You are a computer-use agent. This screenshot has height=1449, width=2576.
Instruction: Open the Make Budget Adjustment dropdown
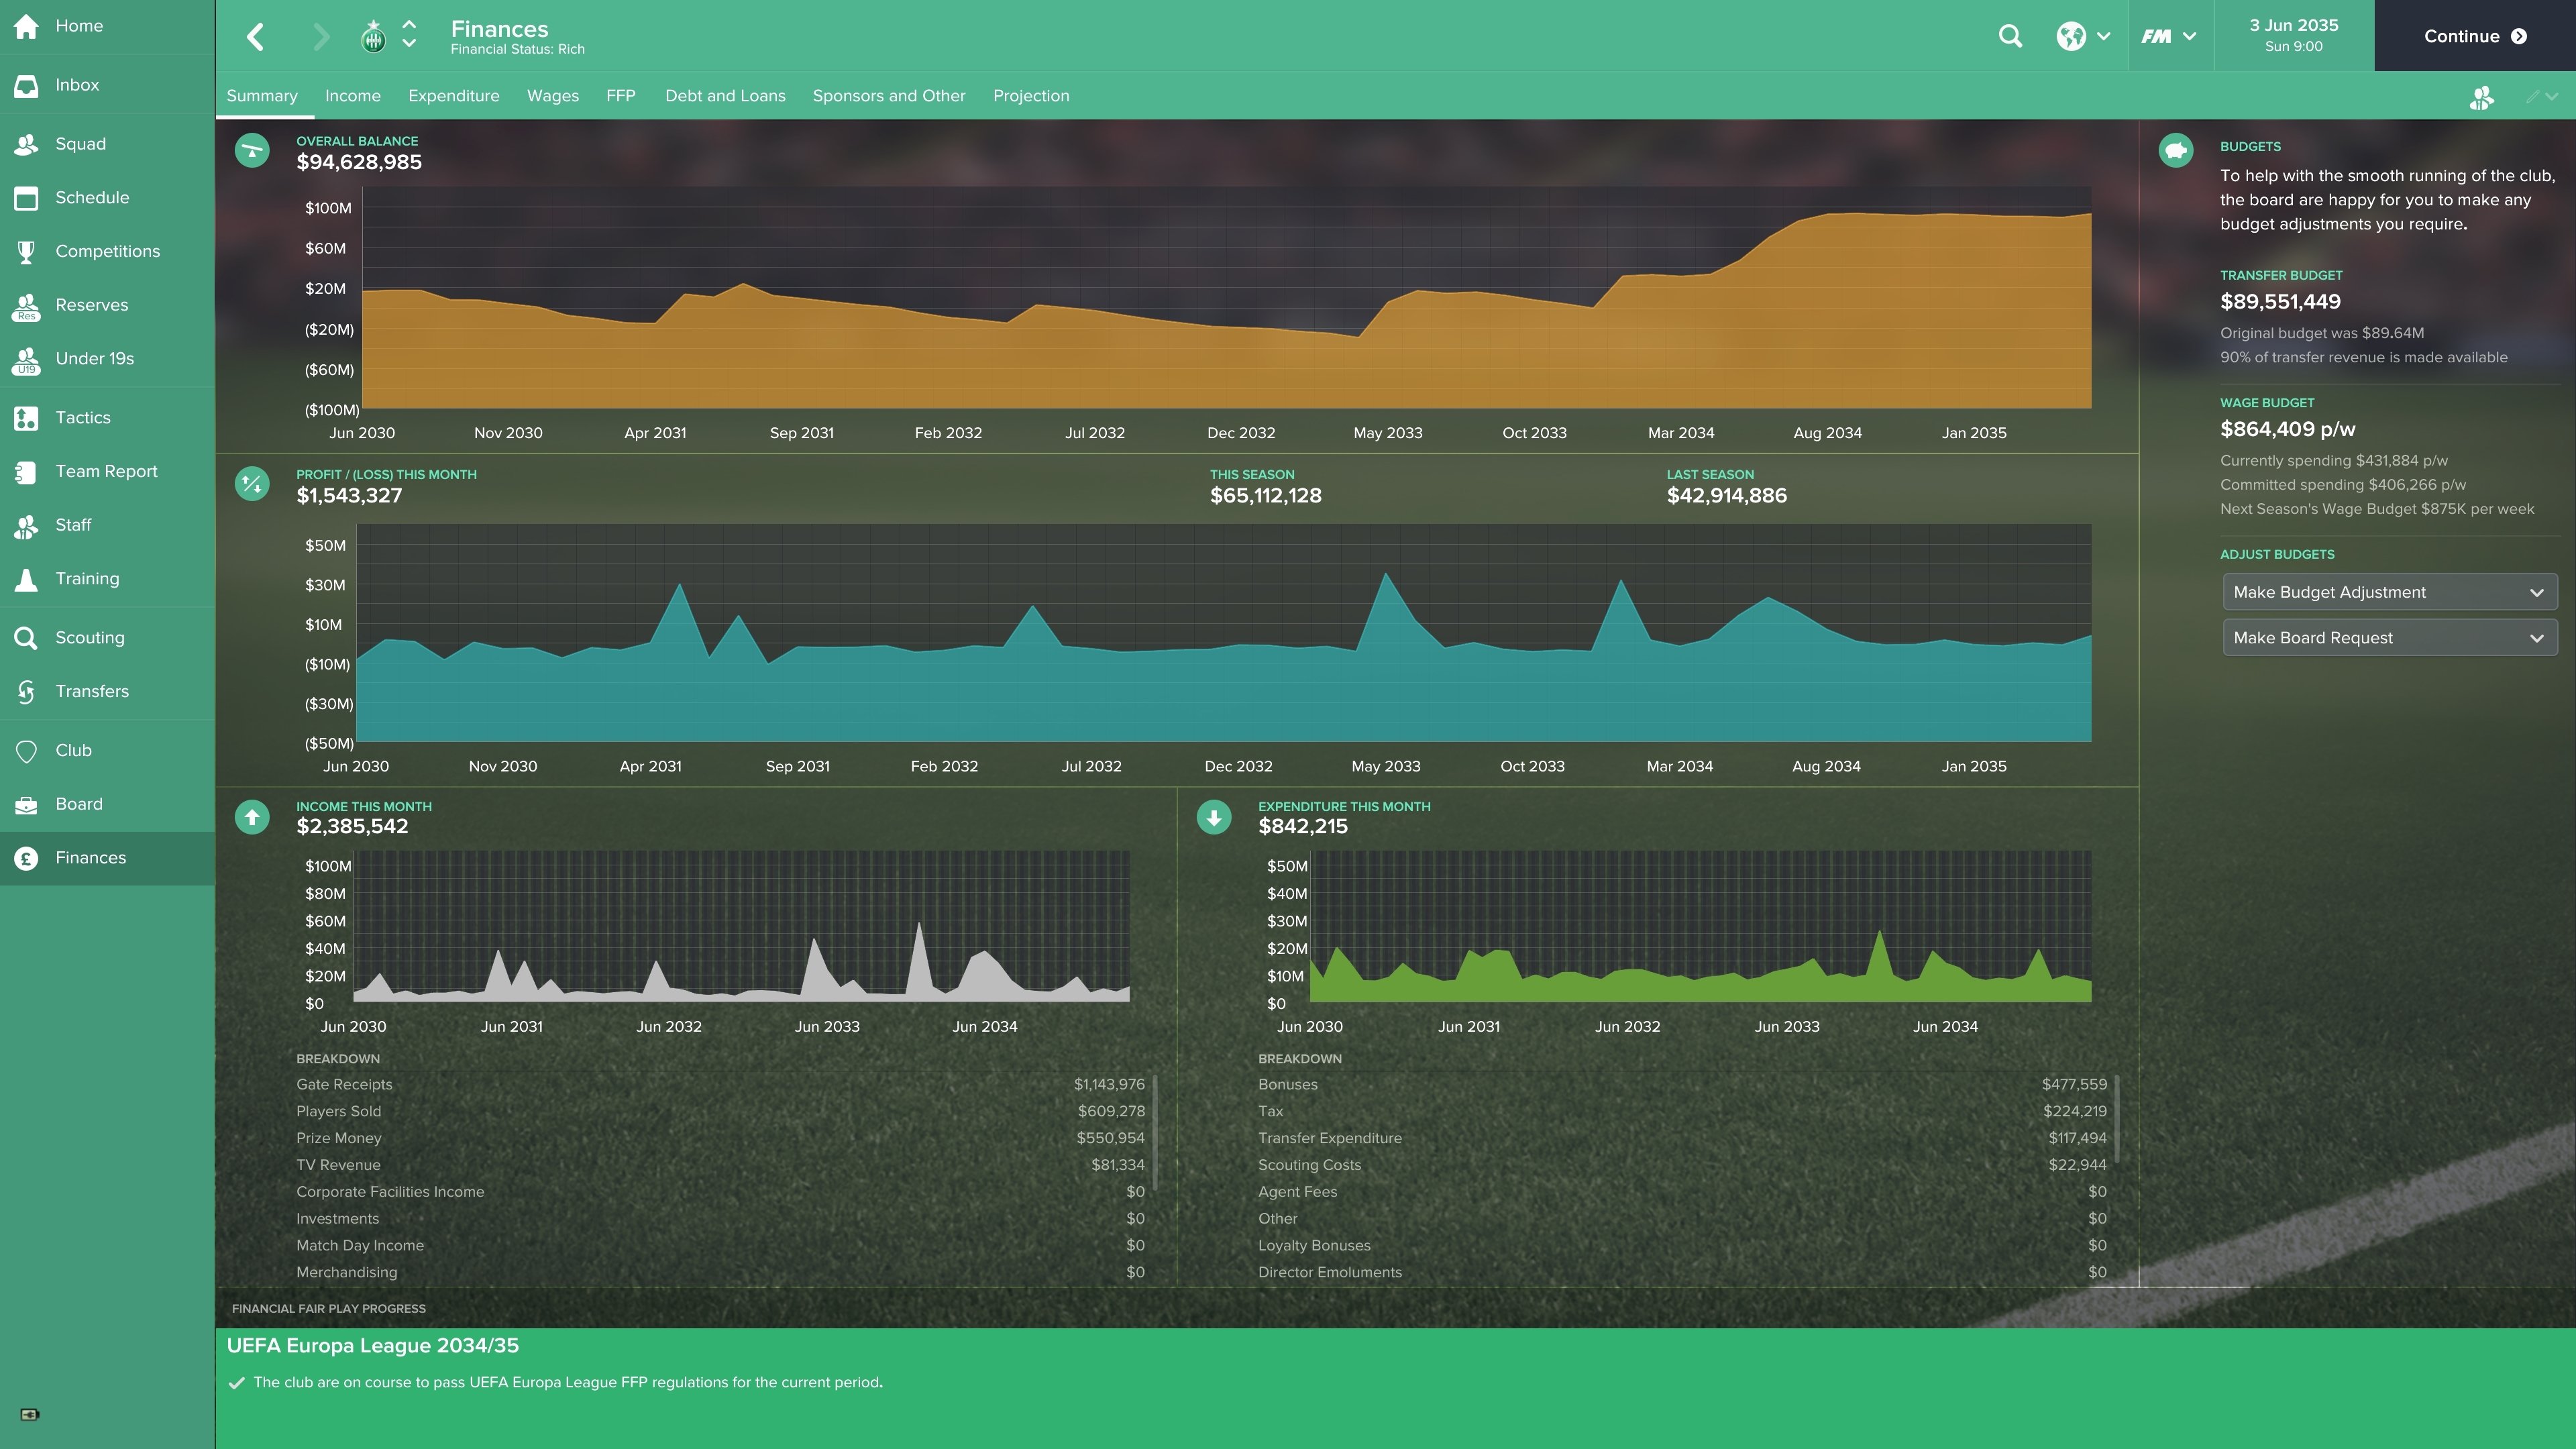click(2390, 592)
